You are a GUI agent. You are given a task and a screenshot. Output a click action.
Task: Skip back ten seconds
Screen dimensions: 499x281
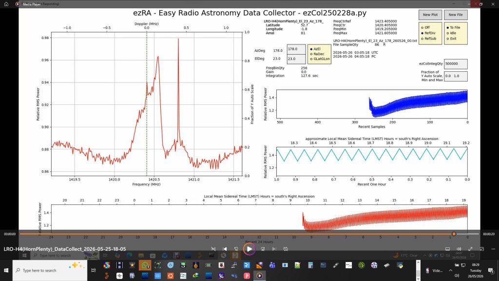(236, 249)
